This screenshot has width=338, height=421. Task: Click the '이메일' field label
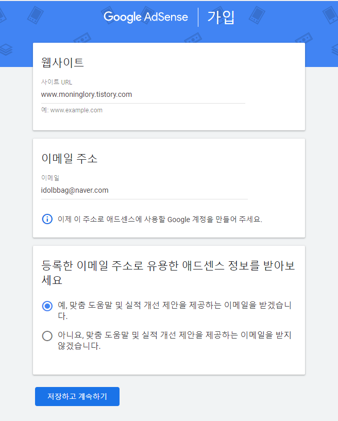coord(50,178)
